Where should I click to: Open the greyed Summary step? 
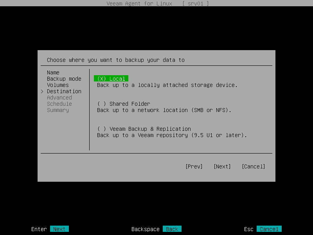(58, 110)
